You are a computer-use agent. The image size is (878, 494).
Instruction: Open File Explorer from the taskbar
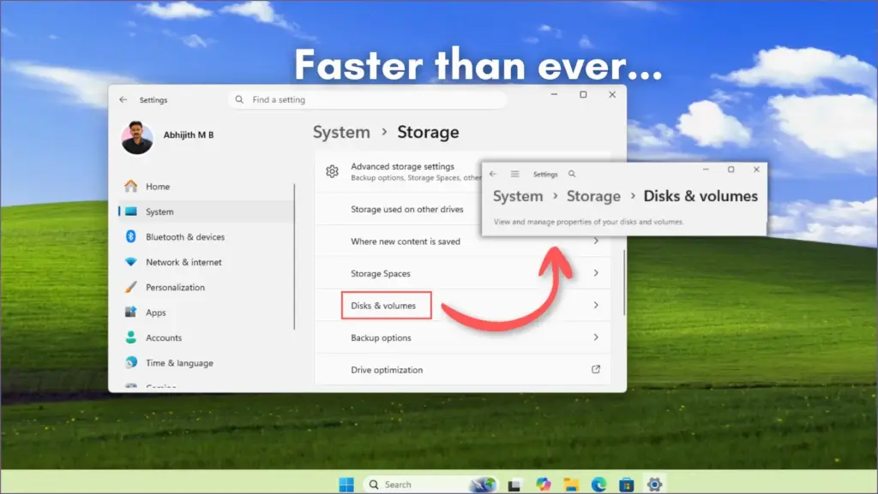pos(570,485)
